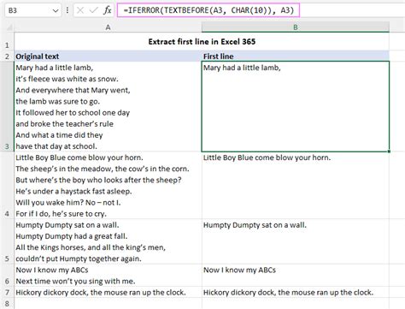Click cell B3 showing 'Mary had a little lamb,'
This screenshot has width=405, height=309.
click(296, 107)
